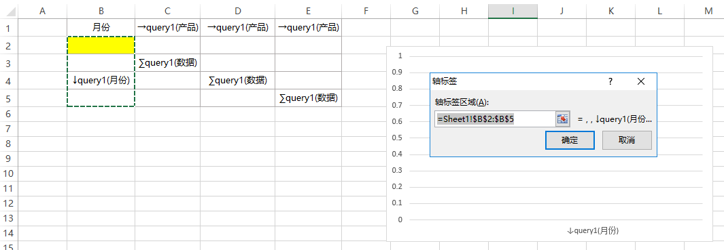Select the 月份 header cell

[x=101, y=28]
